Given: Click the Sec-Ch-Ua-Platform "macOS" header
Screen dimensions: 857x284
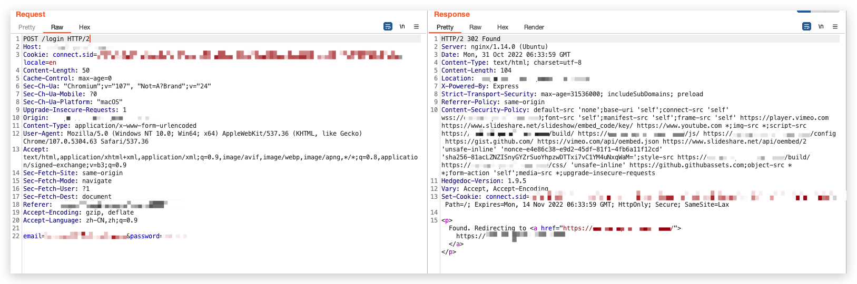Looking at the screenshot, I should 73,102.
